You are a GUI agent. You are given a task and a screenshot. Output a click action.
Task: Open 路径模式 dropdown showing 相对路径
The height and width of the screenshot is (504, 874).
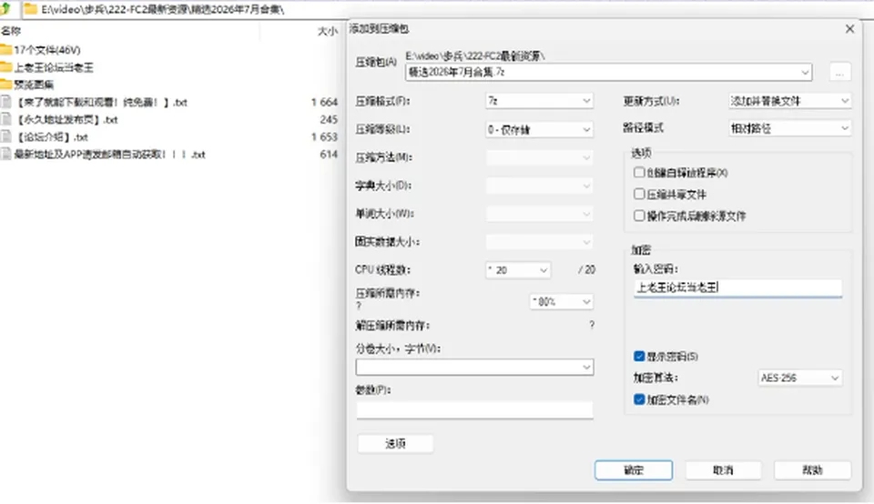(x=789, y=128)
